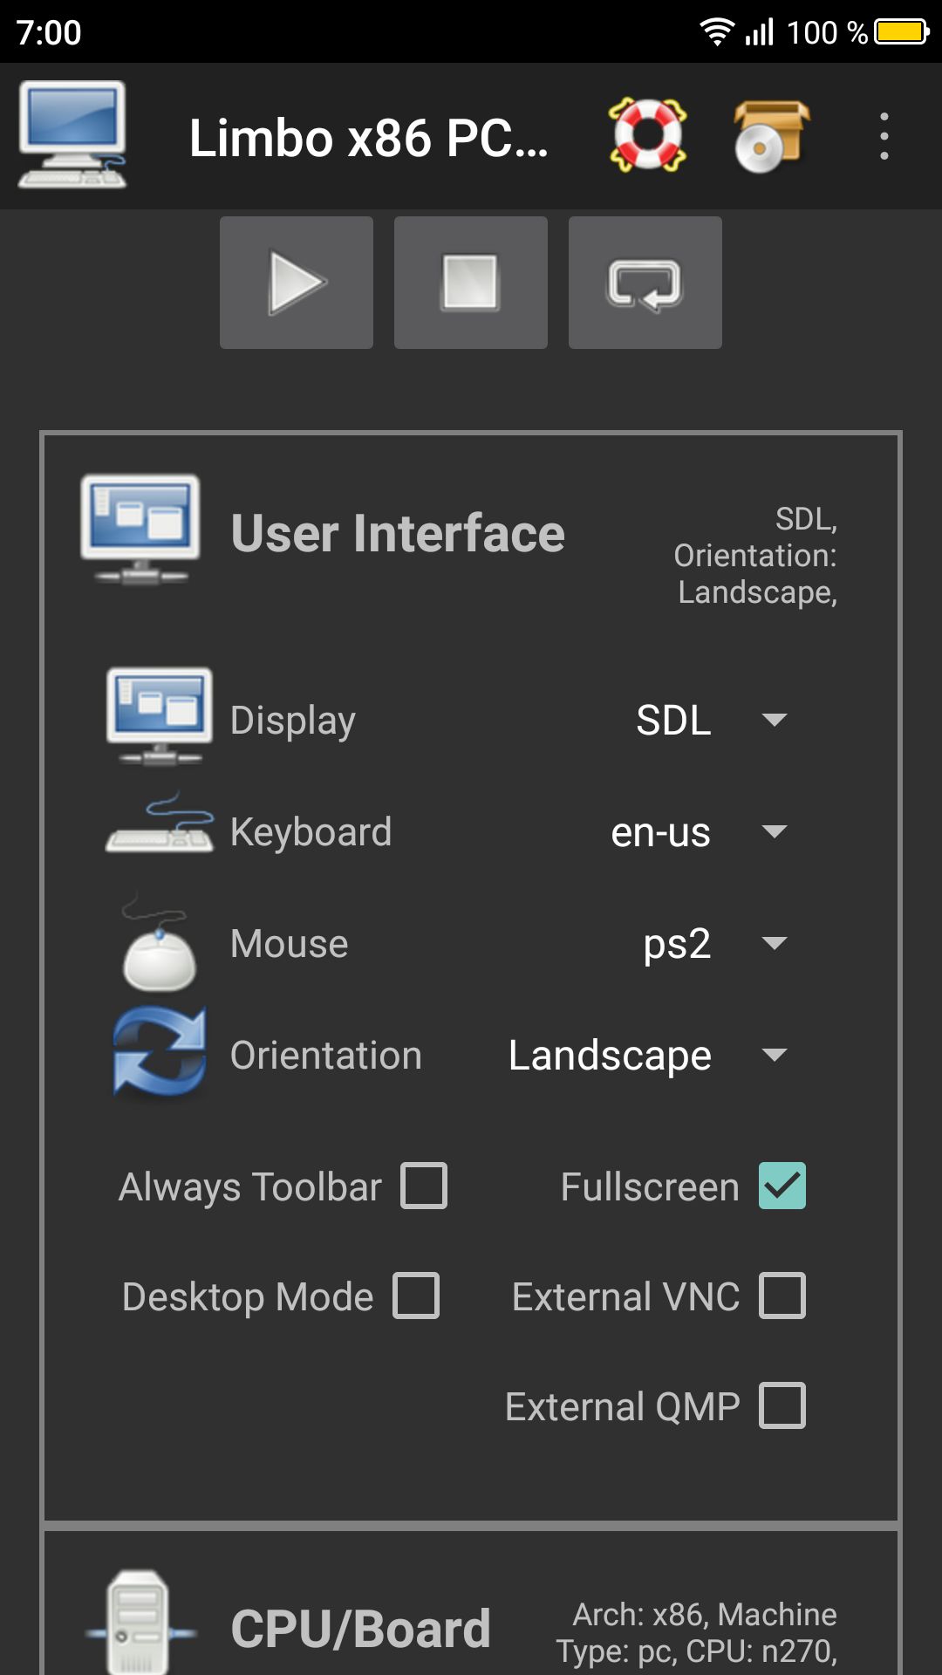Click the restart loop icon button
Viewport: 942px width, 1675px height.
point(645,283)
